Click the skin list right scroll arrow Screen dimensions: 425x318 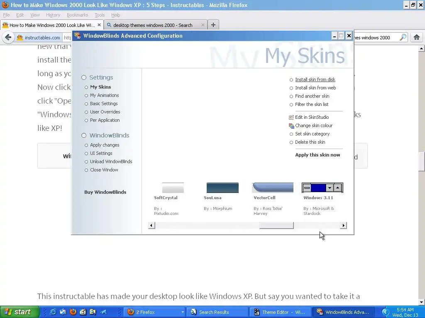(x=343, y=225)
